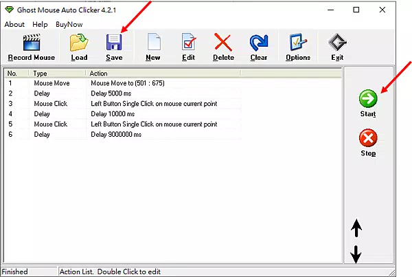Click 'Action List. Double Click to edit' status text

click(110, 272)
